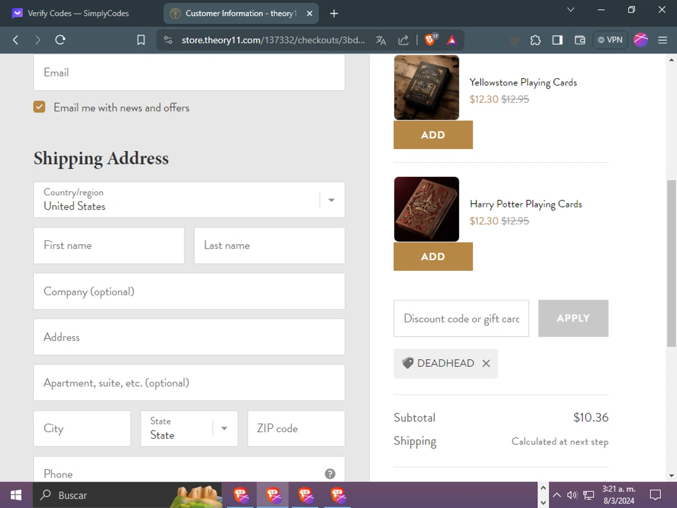Open the extensions puzzle icon
Image resolution: width=677 pixels, height=508 pixels.
535,40
